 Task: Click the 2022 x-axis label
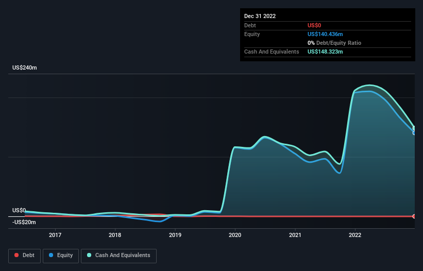[355, 235]
